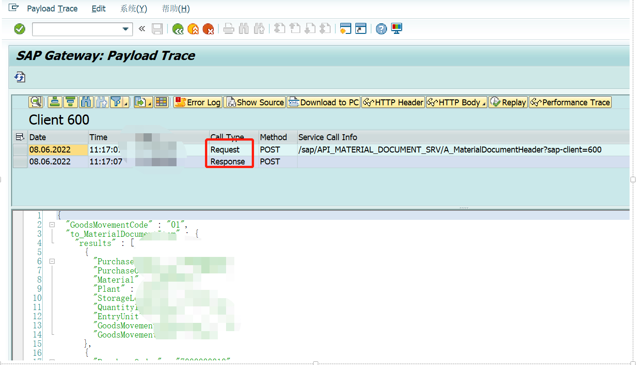Collapse the JSON fold marker at line 2

coord(52,225)
